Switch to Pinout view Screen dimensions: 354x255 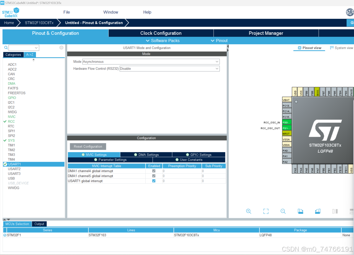pos(309,48)
